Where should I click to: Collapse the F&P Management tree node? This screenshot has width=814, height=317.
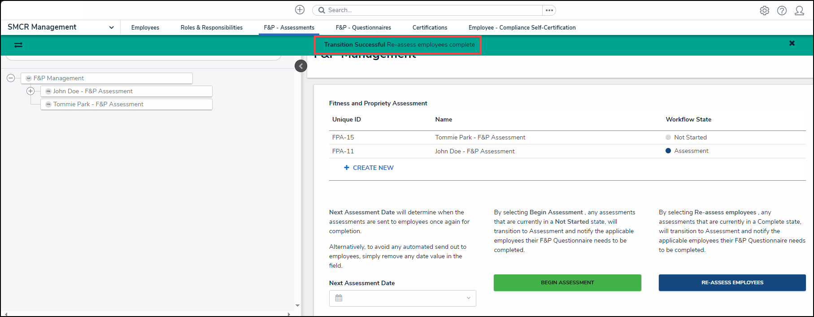pyautogui.click(x=11, y=78)
